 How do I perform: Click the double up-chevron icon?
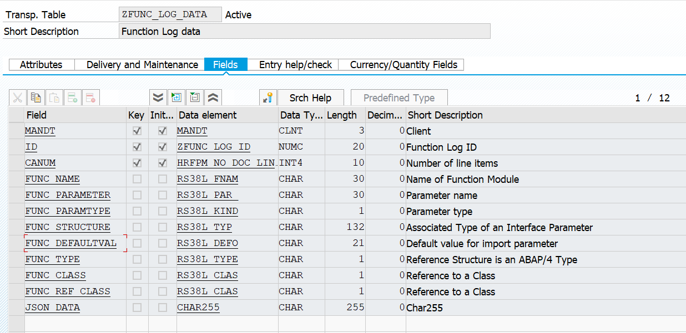(213, 98)
